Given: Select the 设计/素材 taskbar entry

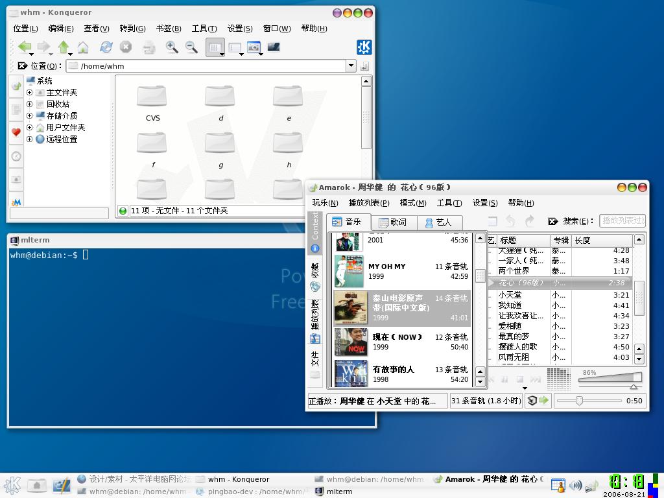Looking at the screenshot, I should (x=134, y=479).
